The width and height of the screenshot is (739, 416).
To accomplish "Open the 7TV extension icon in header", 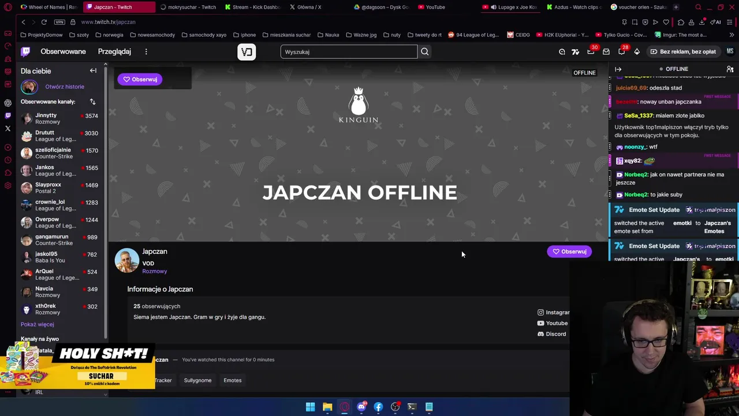I will click(x=576, y=51).
